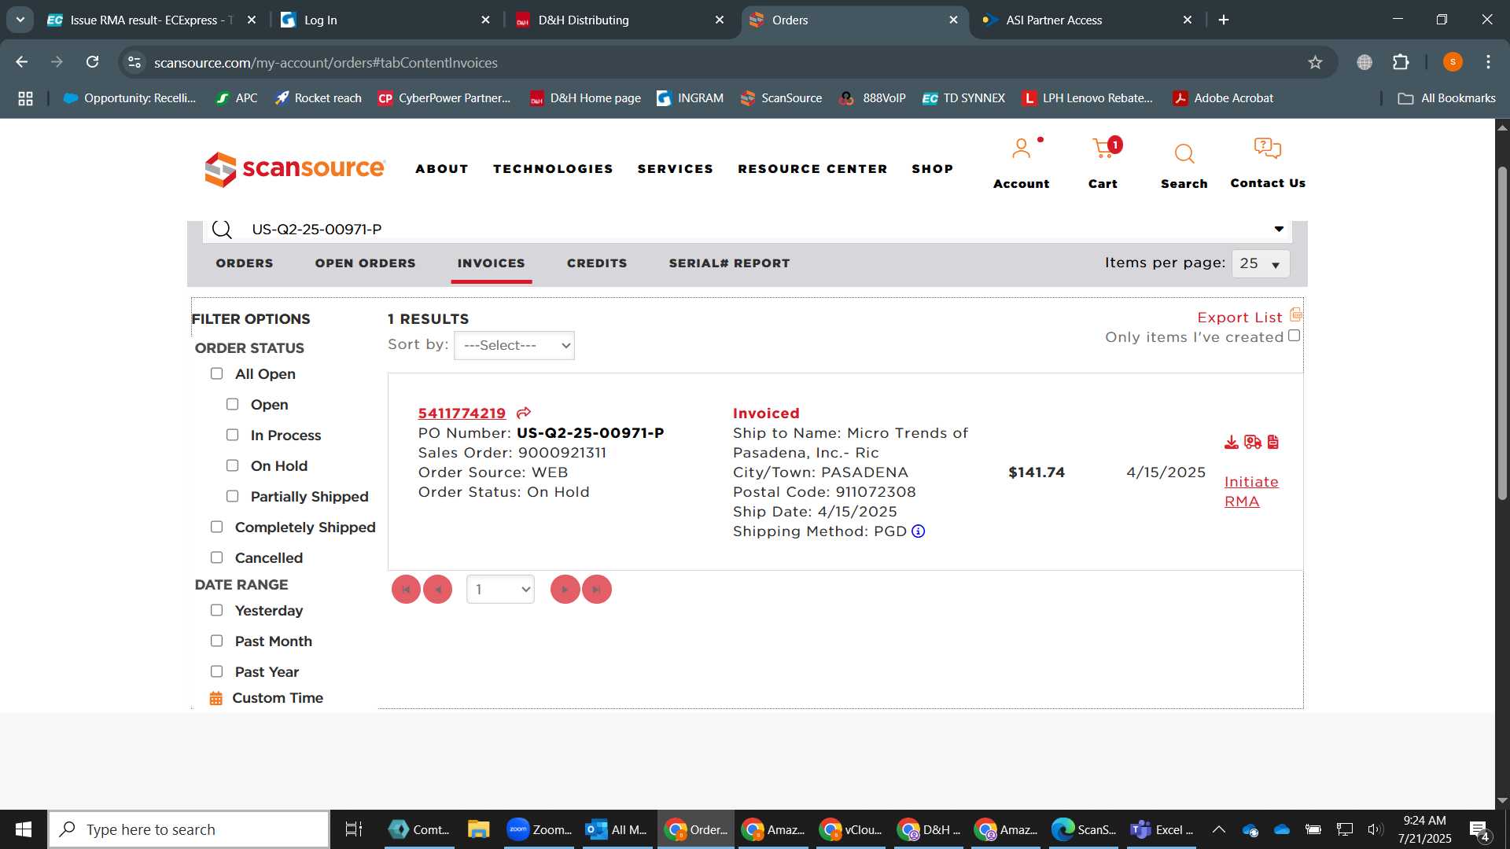This screenshot has width=1510, height=849.
Task: Open invoice number 5411774219 link
Action: coord(462,413)
